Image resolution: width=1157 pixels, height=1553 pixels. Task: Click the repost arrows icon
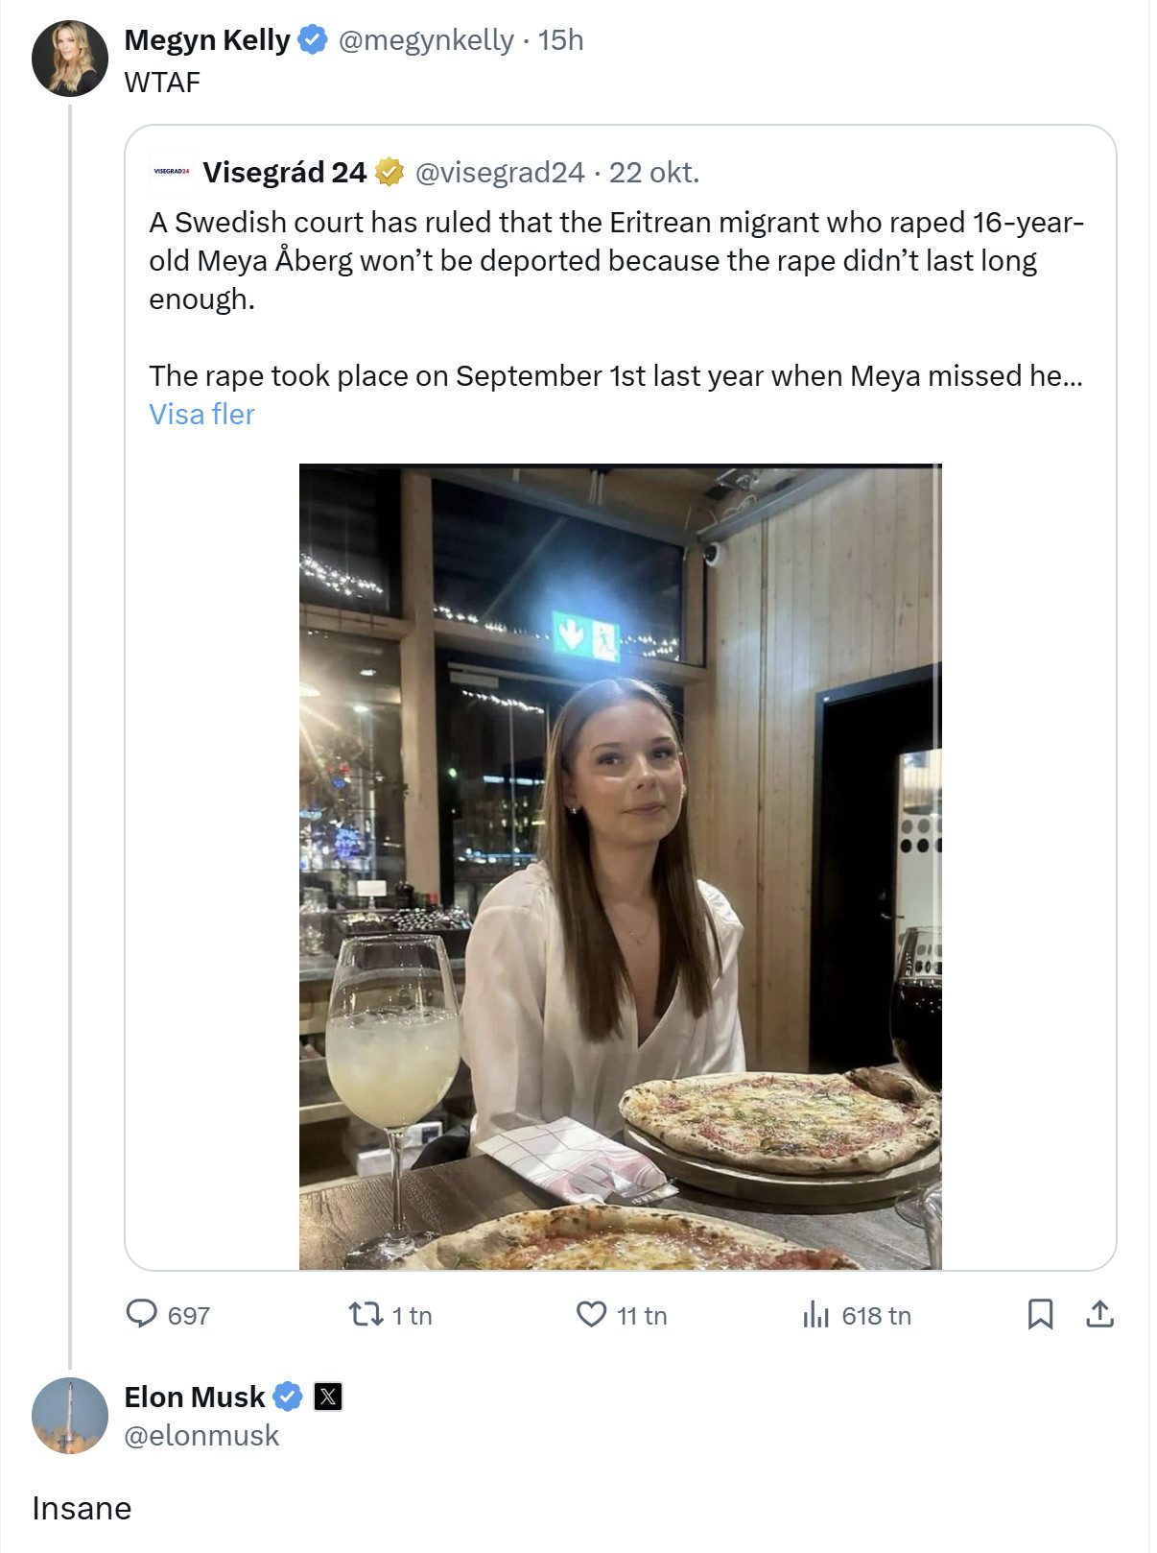366,1313
